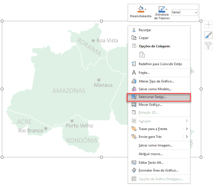
Task: Expand the Estrutura de Tópicos dropdown arrow
Action: tap(166, 9)
